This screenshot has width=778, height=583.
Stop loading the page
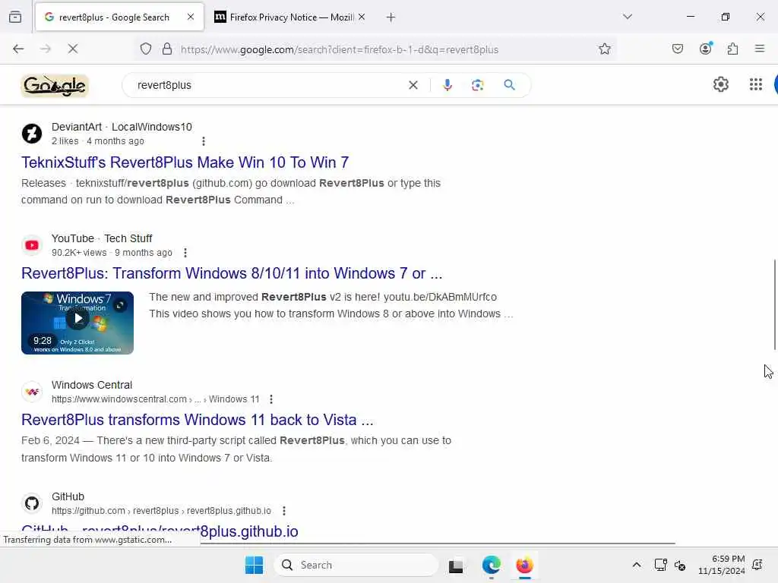click(x=73, y=49)
